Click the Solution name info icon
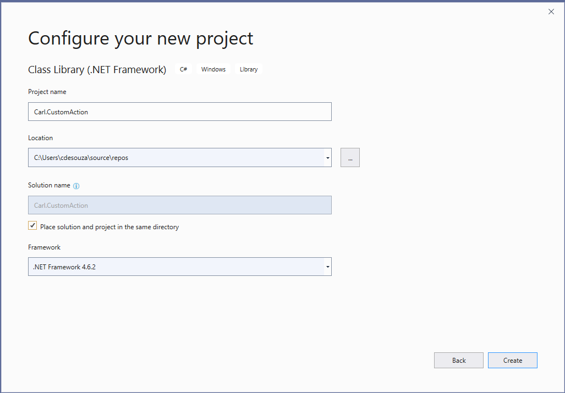Viewport: 565px width, 393px height. pos(76,185)
